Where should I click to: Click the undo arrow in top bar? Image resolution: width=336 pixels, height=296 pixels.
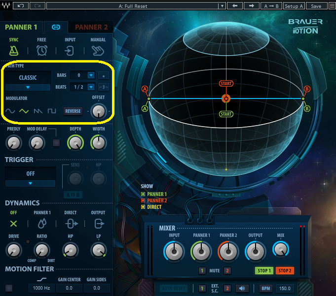pos(20,6)
